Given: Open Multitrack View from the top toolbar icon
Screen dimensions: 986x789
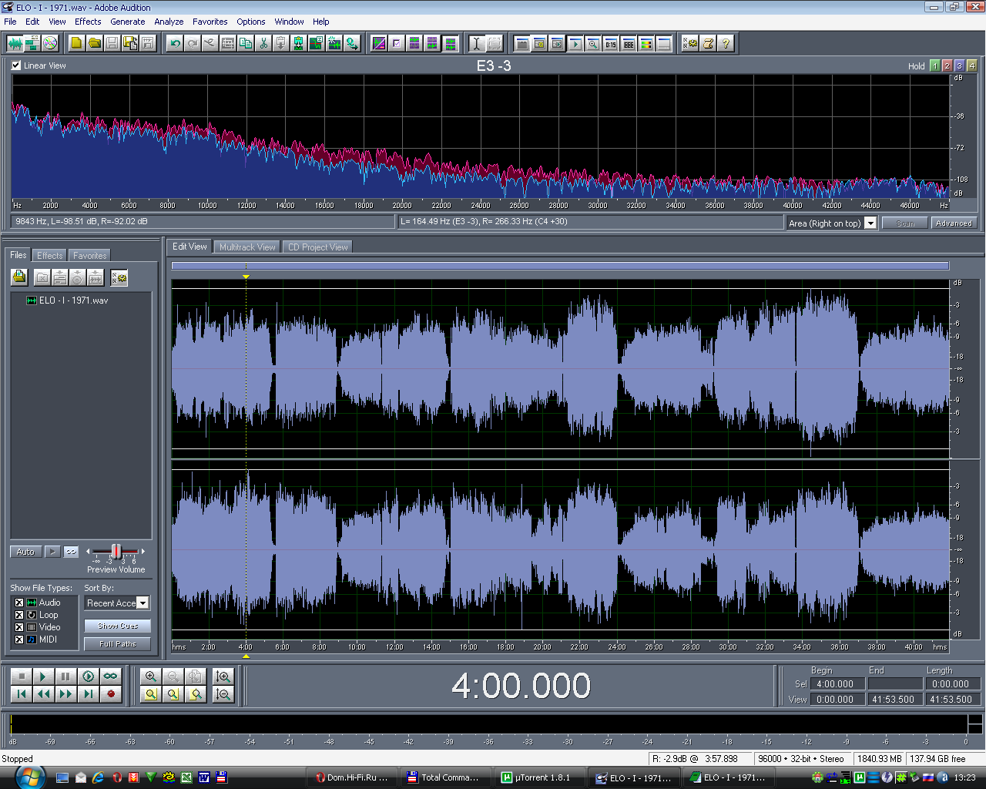Looking at the screenshot, I should coord(32,44).
